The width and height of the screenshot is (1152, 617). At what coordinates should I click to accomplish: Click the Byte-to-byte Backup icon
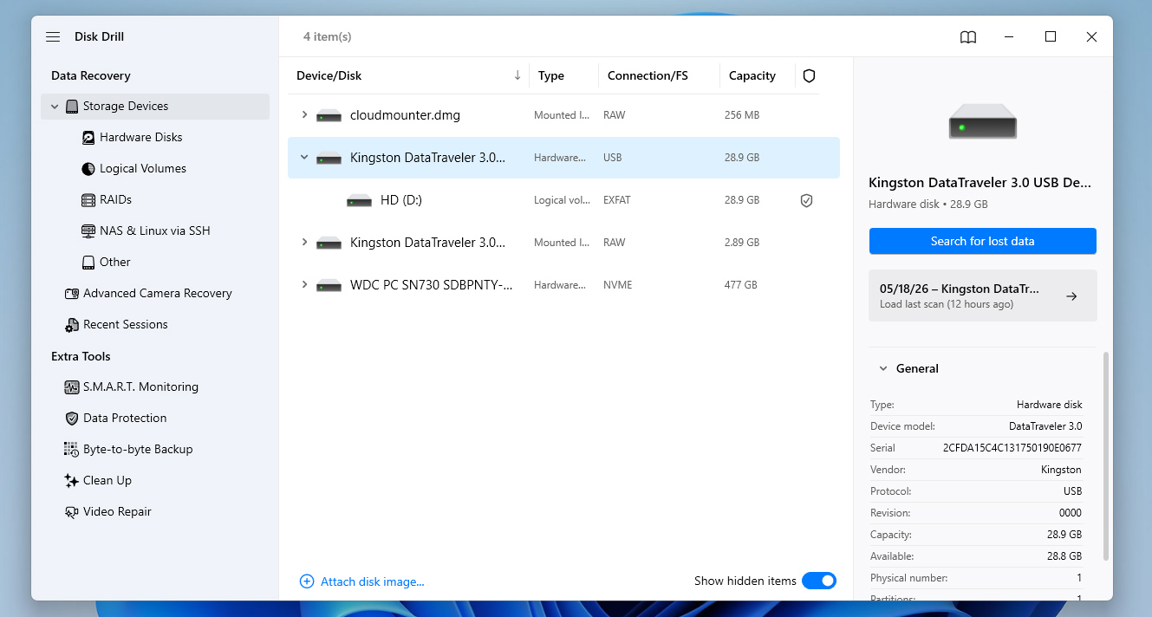pyautogui.click(x=72, y=450)
